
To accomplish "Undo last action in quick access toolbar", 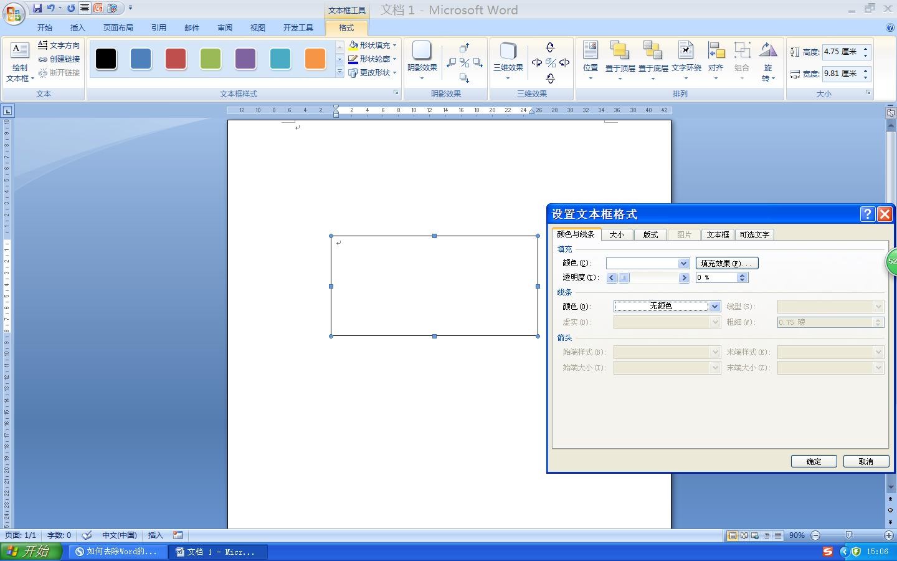I will tap(51, 8).
